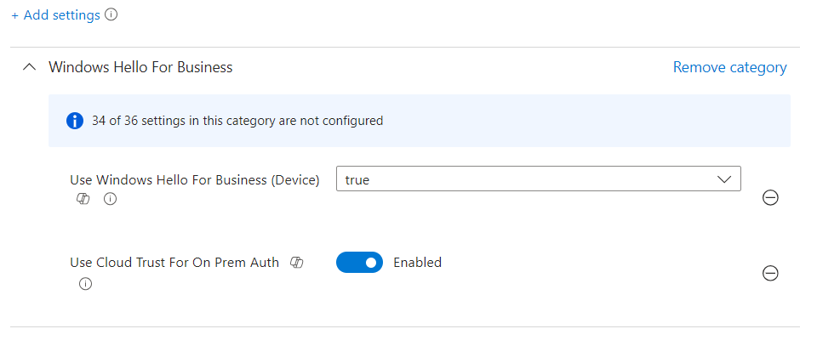
Task: Open Copilot summary for Use Windows Hello For Business
Action: coord(83,199)
